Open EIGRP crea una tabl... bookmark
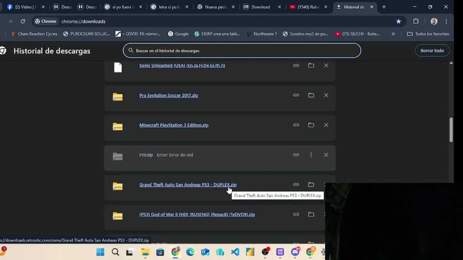Image resolution: width=463 pixels, height=260 pixels. click(217, 34)
